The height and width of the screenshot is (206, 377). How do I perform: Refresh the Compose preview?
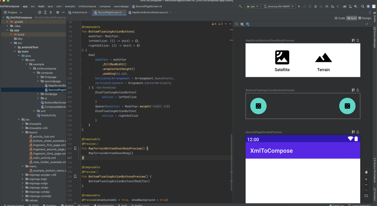pyautogui.click(x=236, y=24)
